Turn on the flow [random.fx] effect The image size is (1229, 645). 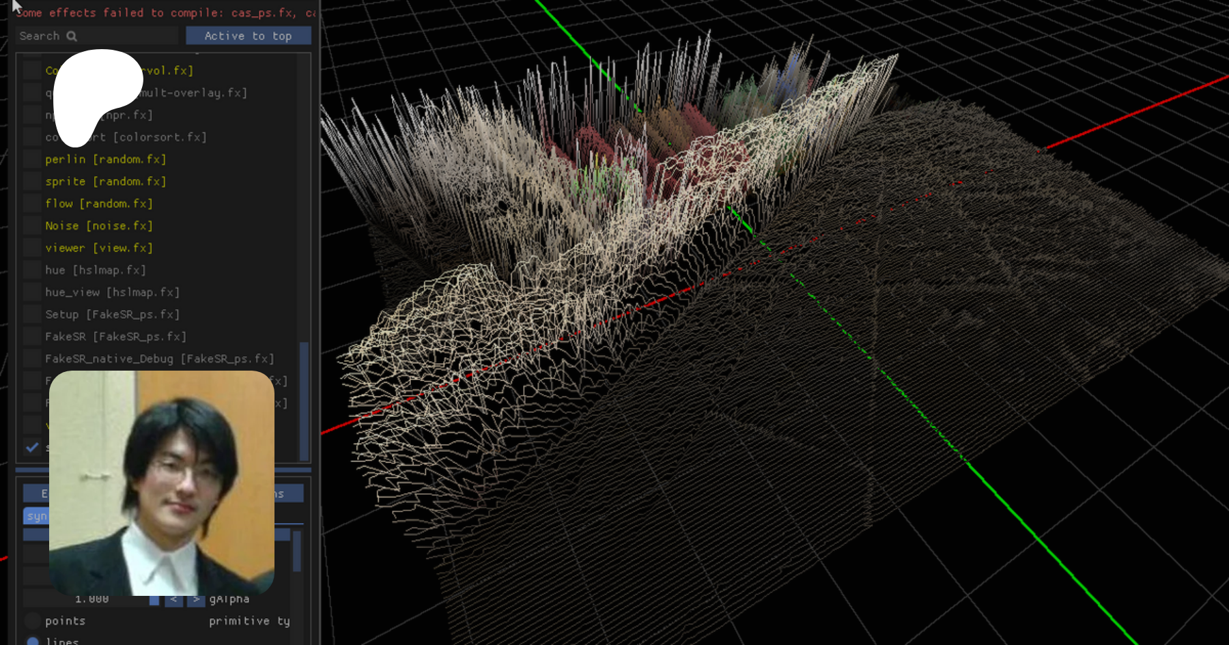pos(32,204)
